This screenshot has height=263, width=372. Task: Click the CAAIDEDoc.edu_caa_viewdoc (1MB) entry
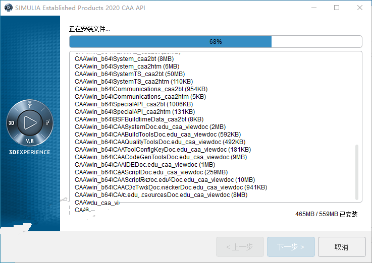(145, 165)
